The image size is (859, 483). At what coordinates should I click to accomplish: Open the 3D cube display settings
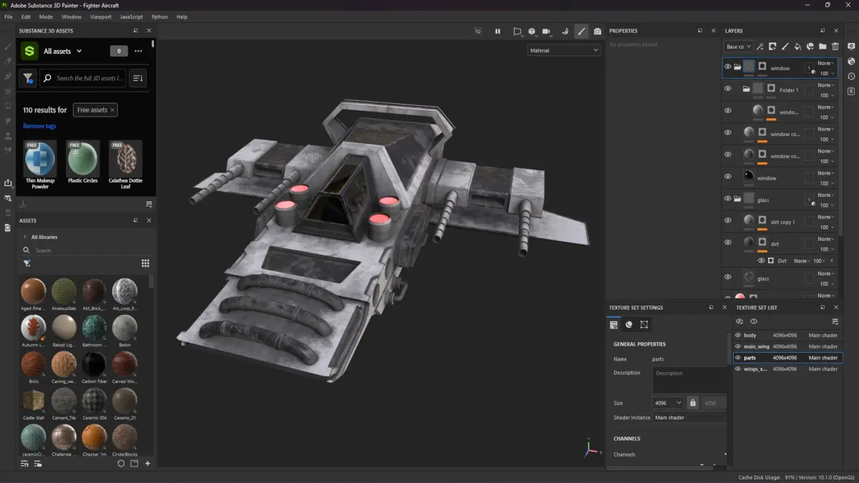(532, 31)
